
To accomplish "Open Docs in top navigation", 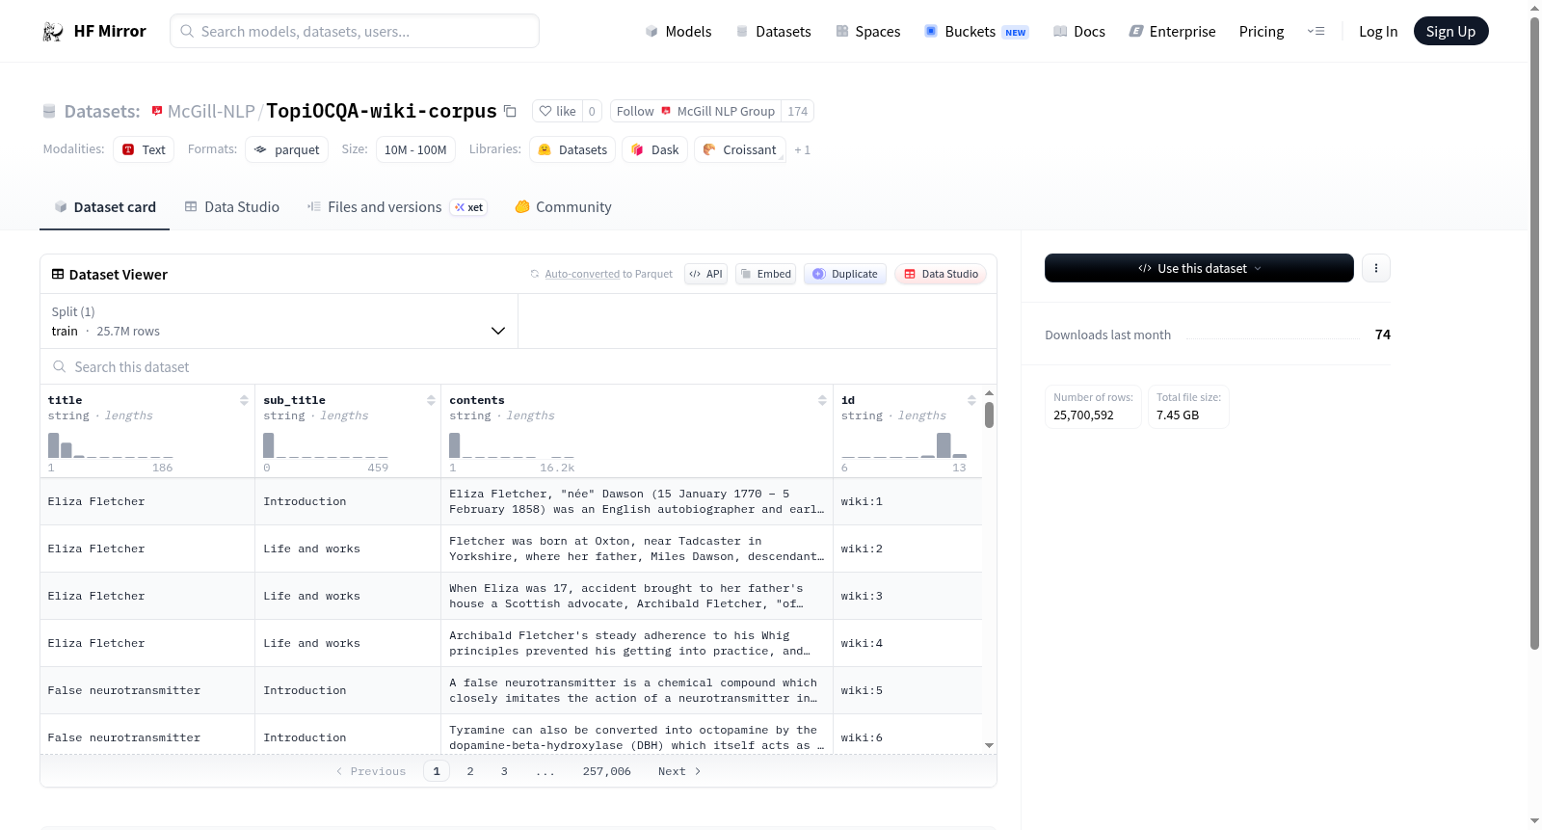I will [1078, 31].
